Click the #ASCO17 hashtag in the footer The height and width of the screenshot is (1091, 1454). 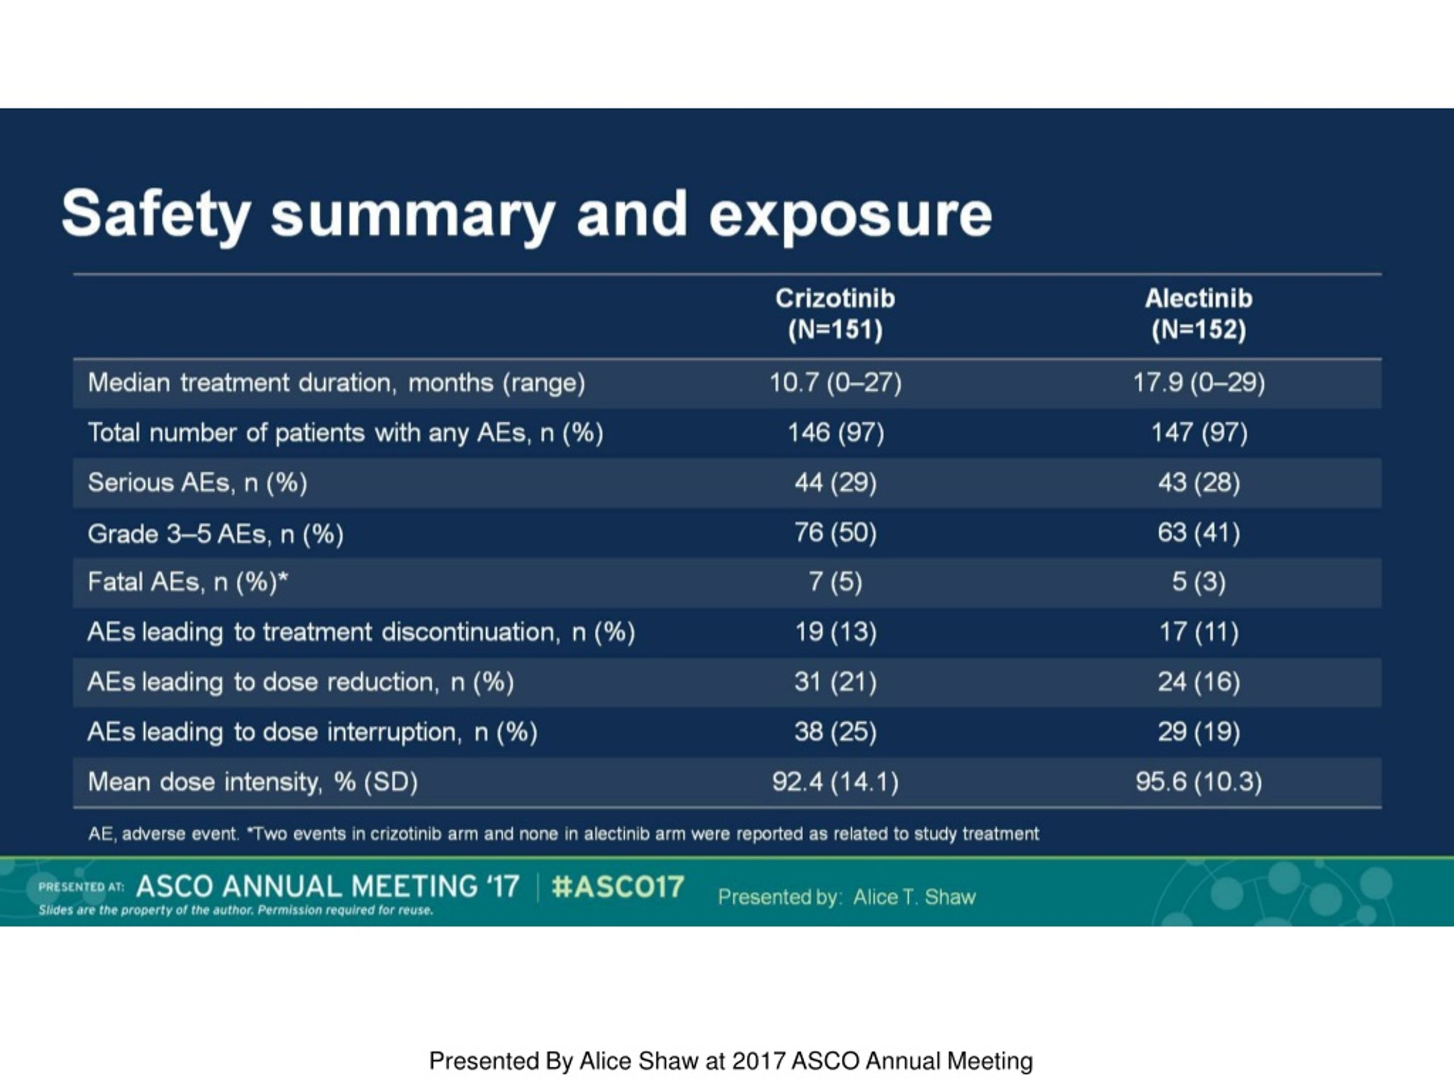618,886
